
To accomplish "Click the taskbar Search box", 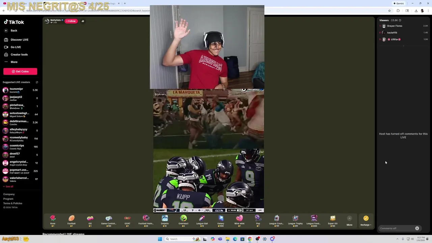I will pos(182,239).
